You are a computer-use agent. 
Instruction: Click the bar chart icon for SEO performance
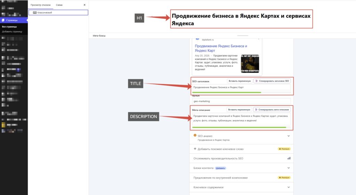(x=289, y=158)
